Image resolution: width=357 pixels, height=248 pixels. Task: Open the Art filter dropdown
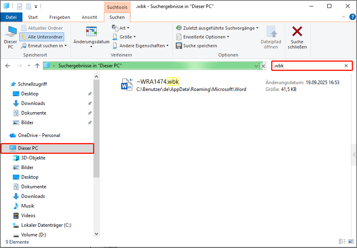121,28
